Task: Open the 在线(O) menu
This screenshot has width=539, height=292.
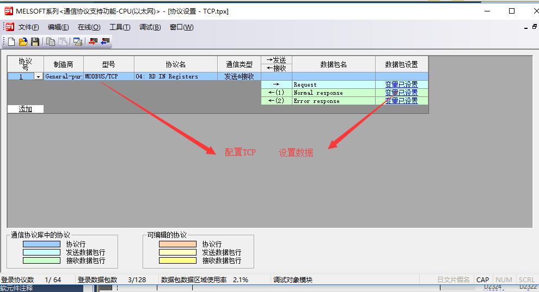Action: click(x=89, y=27)
